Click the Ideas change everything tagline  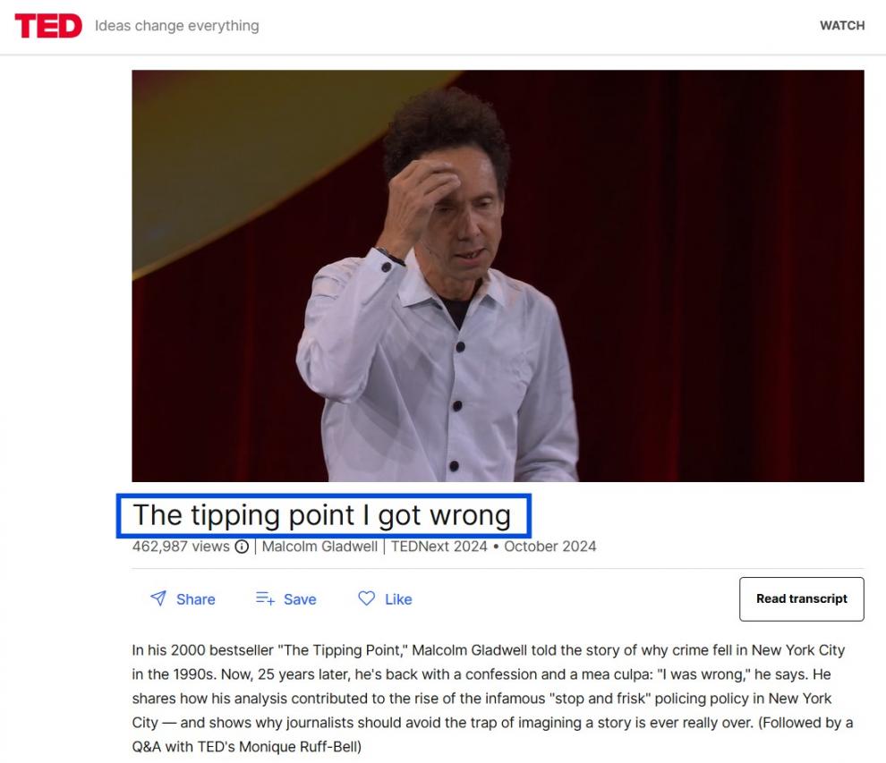pos(177,26)
